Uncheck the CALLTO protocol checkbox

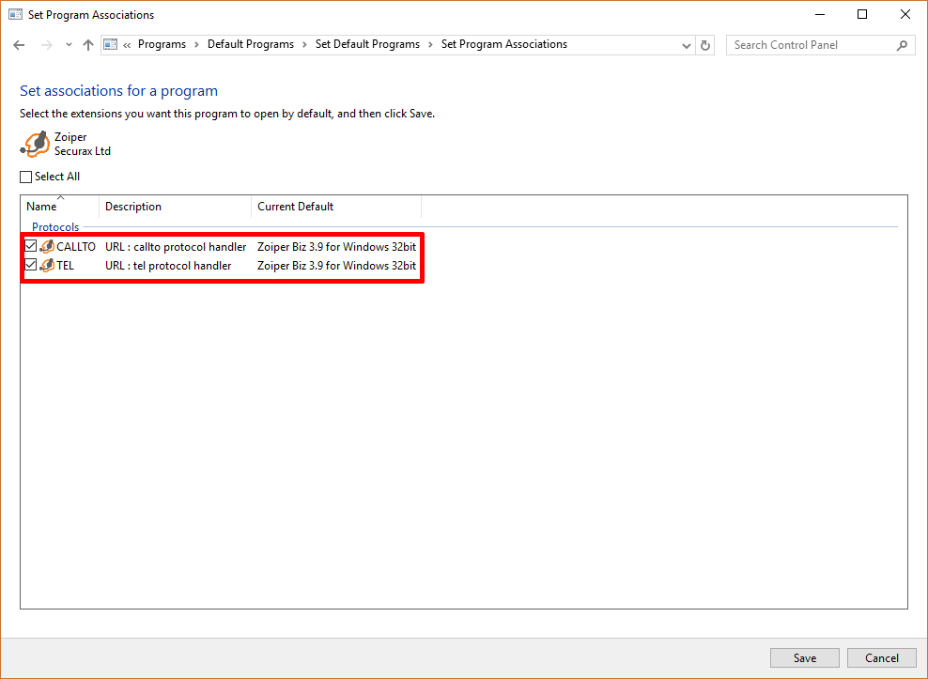(31, 247)
